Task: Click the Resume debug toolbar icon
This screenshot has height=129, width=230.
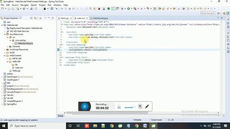Action: click(x=62, y=9)
